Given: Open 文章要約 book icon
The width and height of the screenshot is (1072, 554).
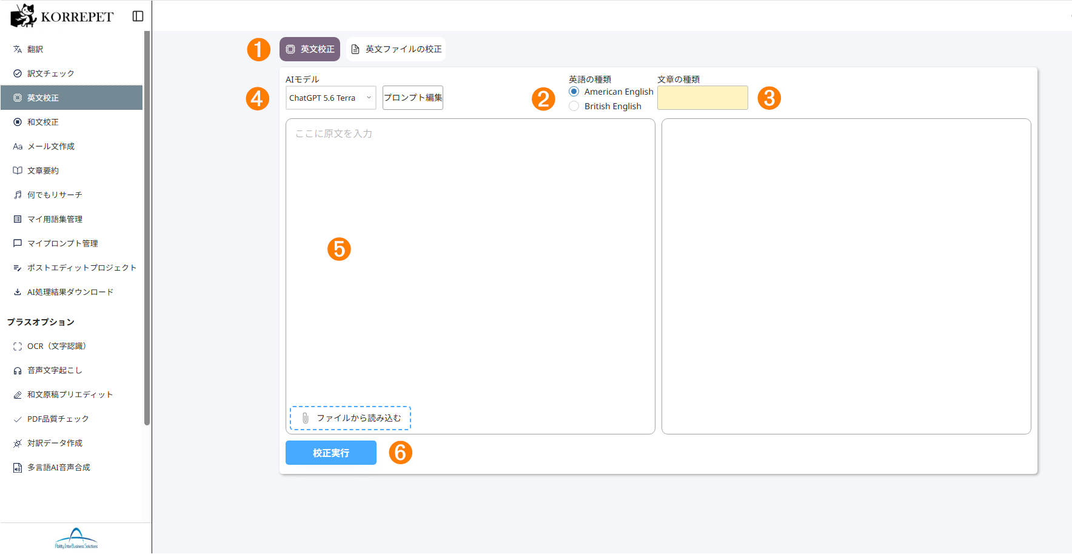Looking at the screenshot, I should pos(18,171).
